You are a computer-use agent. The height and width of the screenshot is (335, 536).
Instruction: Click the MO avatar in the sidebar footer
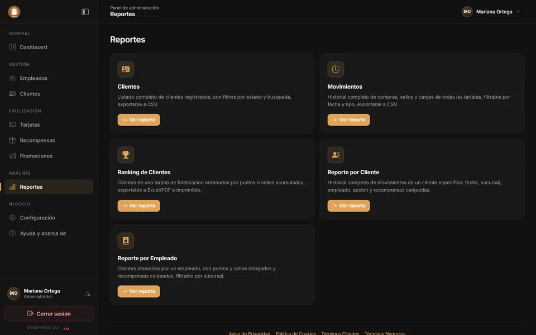pyautogui.click(x=13, y=293)
